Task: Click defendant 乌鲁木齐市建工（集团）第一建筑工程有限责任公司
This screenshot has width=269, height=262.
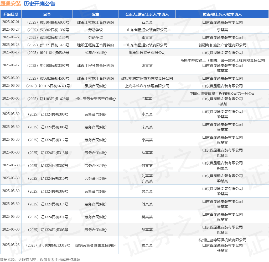Action: click(x=222, y=60)
